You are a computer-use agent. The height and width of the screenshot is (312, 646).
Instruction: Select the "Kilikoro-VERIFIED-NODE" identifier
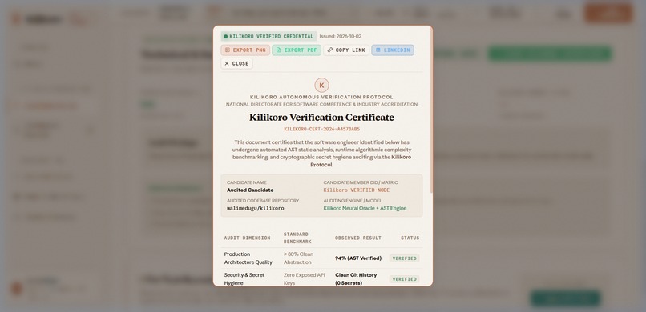pyautogui.click(x=357, y=190)
